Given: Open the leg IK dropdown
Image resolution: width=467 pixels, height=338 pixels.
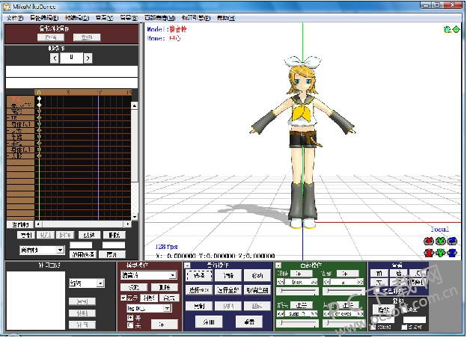Looking at the screenshot, I should pyautogui.click(x=149, y=309).
